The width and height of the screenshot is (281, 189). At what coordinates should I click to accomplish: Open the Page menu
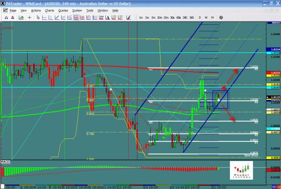(x=13, y=10)
